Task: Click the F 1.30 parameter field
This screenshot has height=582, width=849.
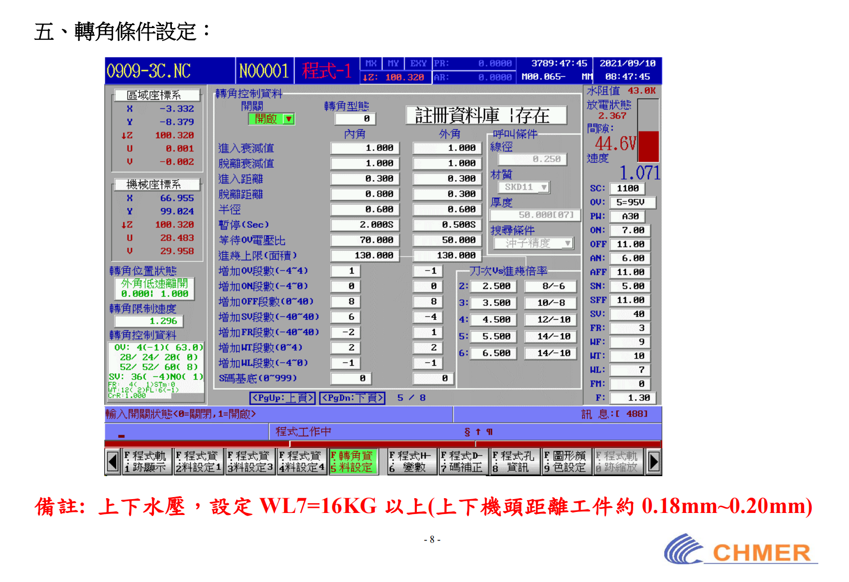Action: 633,398
